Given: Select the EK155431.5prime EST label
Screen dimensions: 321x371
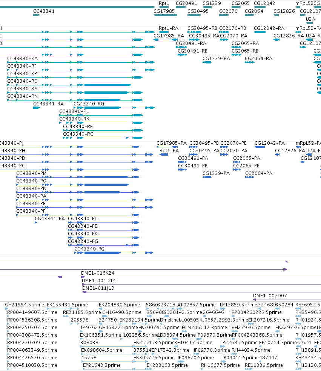Looking at the screenshot, I should pos(67,305).
